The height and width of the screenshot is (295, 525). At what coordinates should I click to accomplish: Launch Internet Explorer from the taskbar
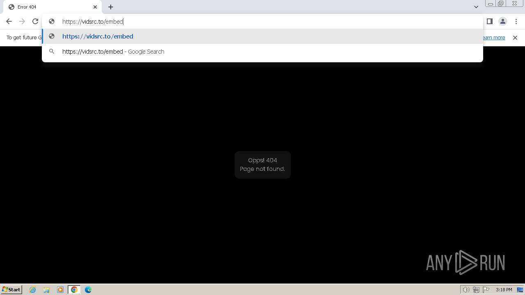coord(33,290)
